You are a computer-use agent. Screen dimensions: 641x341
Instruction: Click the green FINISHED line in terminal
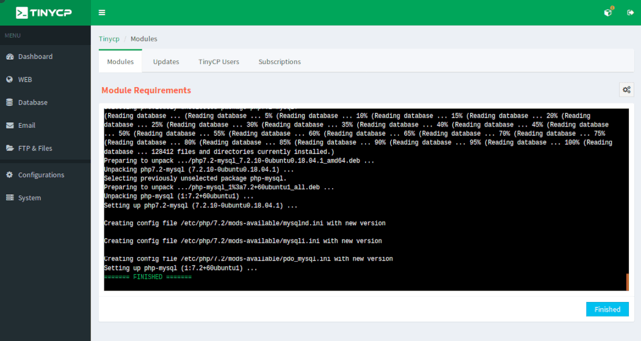[x=148, y=277]
